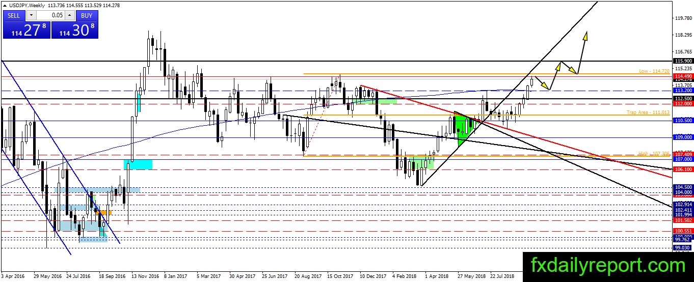Select the 114.490 red price level label

coord(683,76)
